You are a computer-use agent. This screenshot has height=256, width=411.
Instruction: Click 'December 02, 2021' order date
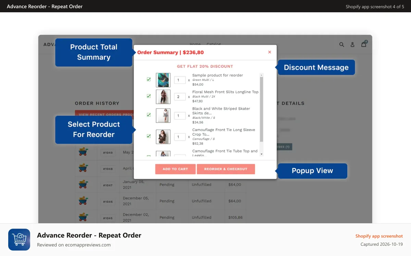(136, 217)
